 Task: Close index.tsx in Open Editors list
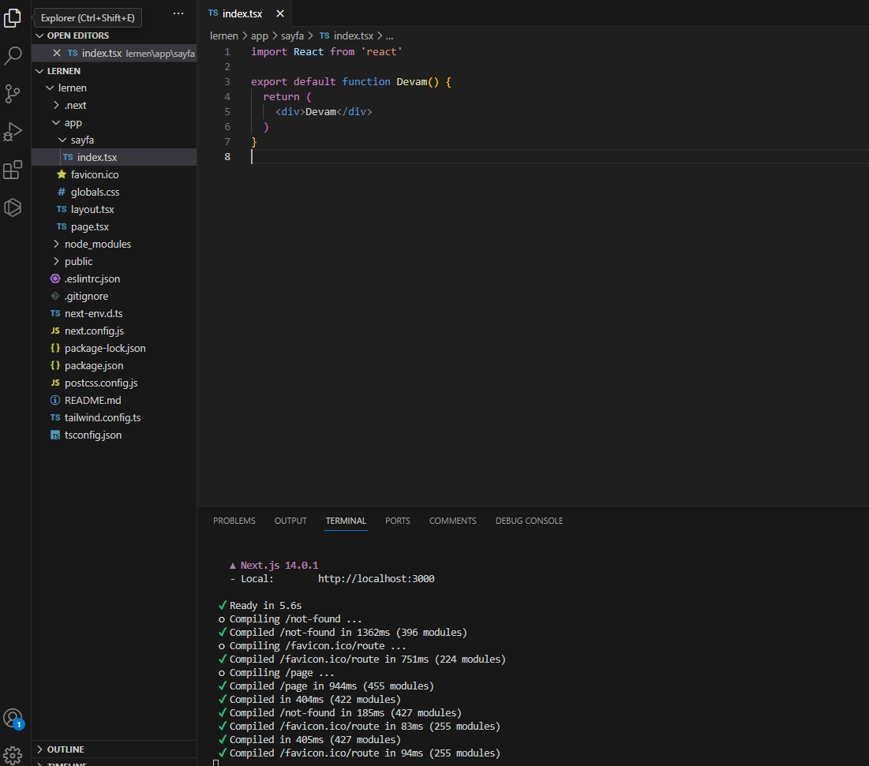[x=57, y=53]
